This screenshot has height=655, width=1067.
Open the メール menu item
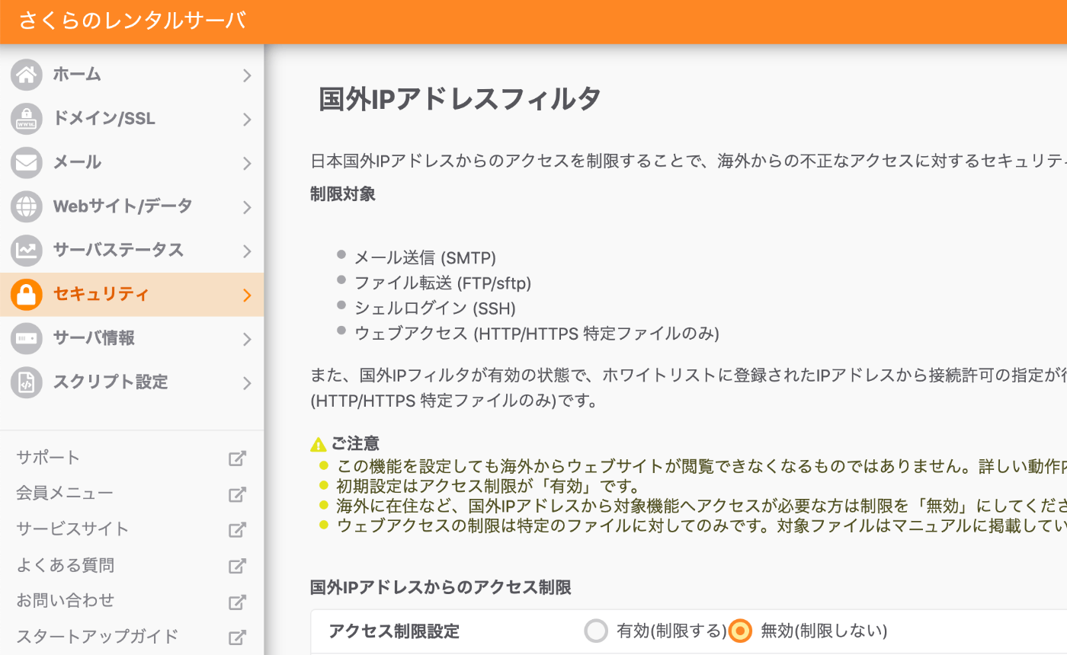(132, 162)
